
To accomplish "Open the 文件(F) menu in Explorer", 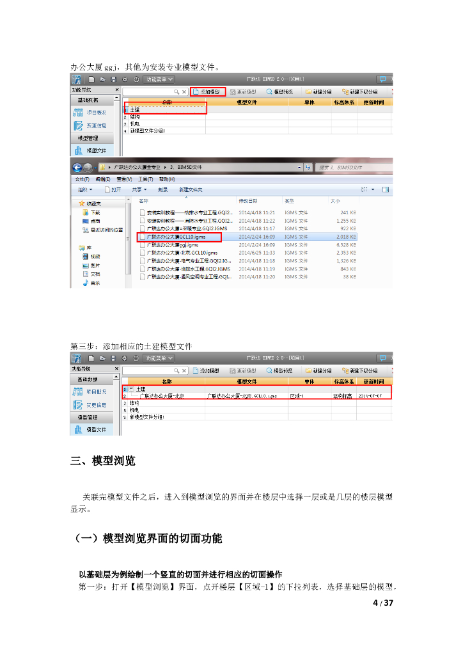I will [82, 179].
